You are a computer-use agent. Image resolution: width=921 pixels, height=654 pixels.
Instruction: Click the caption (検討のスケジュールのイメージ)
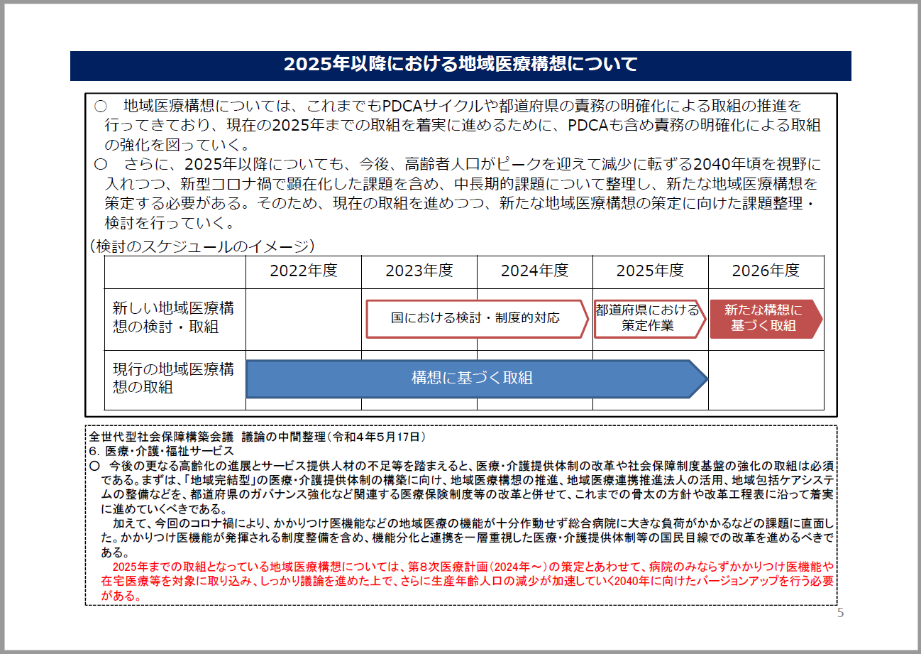tap(202, 246)
